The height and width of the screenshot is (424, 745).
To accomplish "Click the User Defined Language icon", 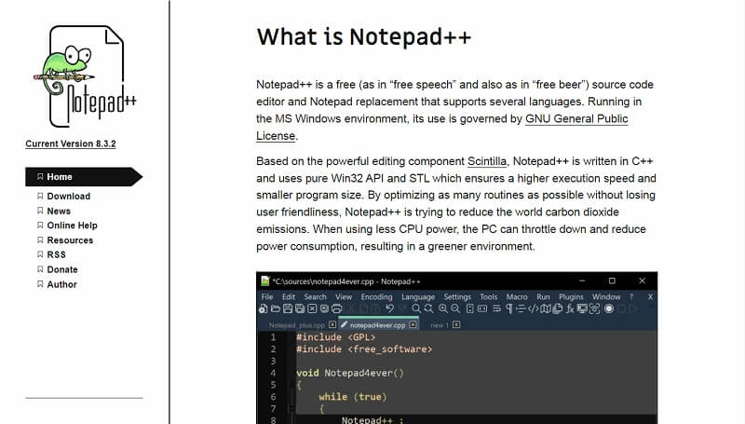I will coord(533,309).
